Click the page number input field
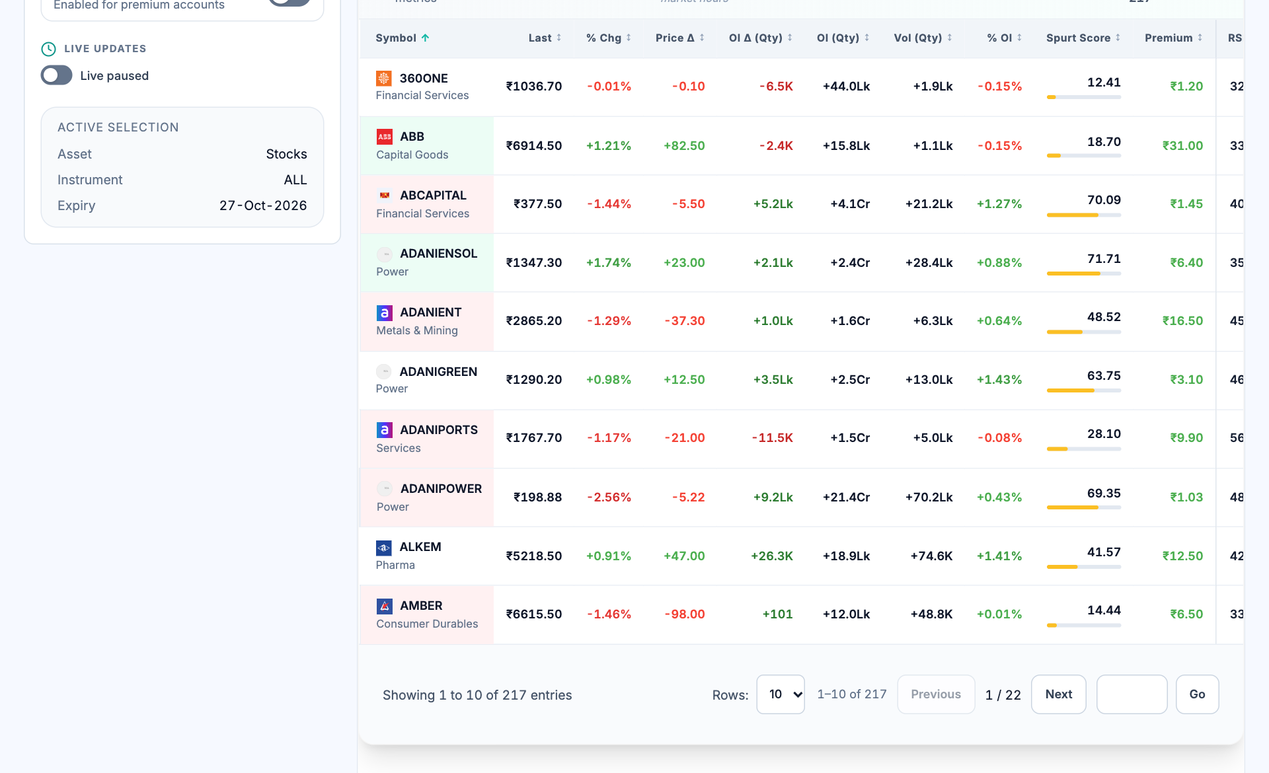Screen dimensions: 1269x773 tap(1132, 694)
